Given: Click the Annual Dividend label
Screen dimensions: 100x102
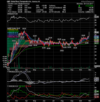Looking at the screenshot, I should coord(55,8).
